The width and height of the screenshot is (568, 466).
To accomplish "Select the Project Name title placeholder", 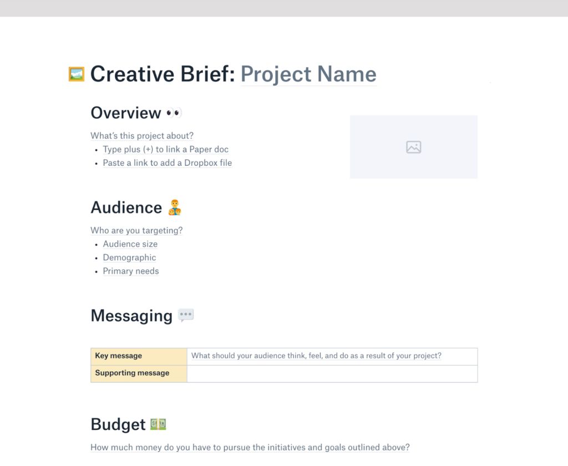I will (x=308, y=74).
